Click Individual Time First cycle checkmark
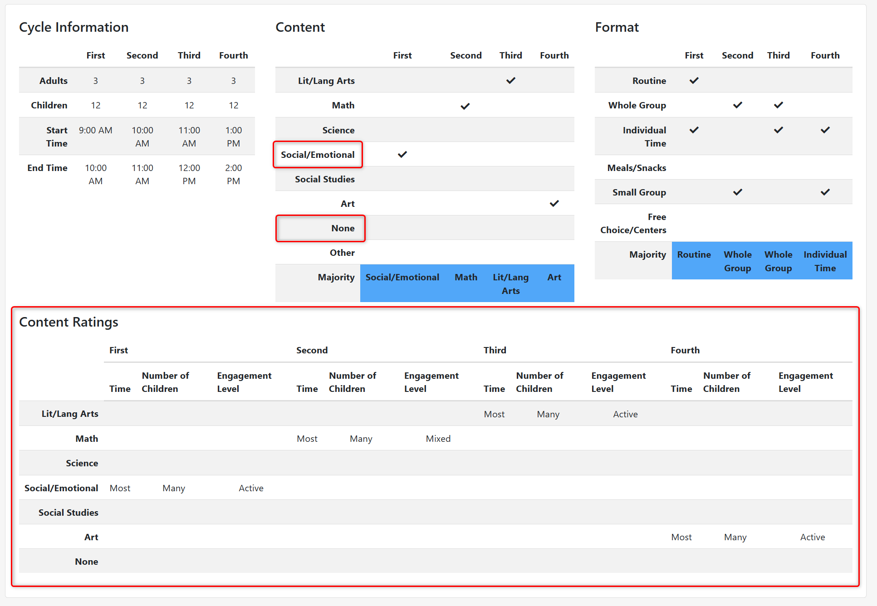Screen dimensions: 877x606 point(694,130)
